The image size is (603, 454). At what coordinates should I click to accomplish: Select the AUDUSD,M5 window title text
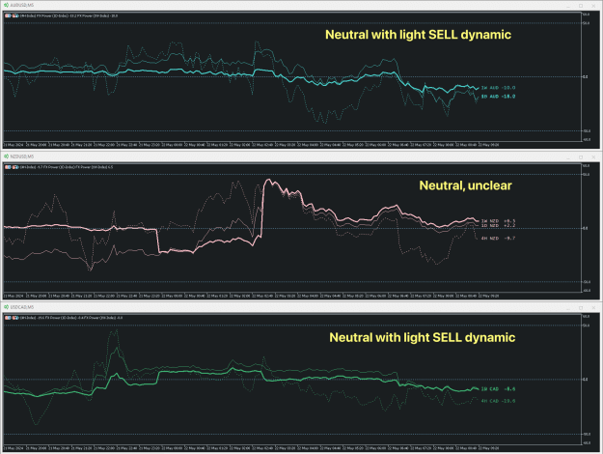pyautogui.click(x=22, y=6)
